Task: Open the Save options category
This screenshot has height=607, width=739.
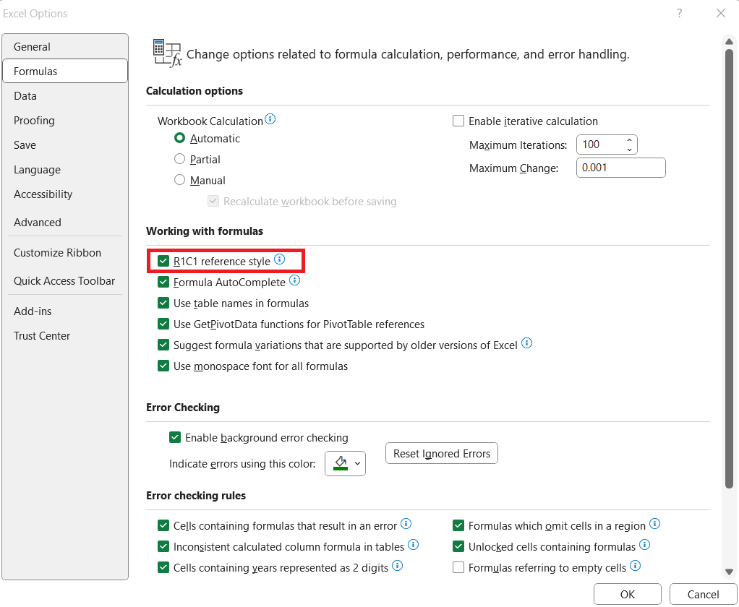Action: tap(65, 145)
